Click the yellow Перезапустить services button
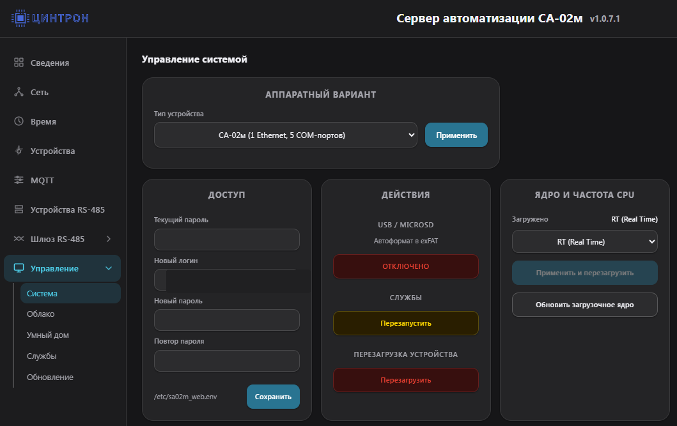Viewport: 677px width, 426px height. pyautogui.click(x=406, y=323)
